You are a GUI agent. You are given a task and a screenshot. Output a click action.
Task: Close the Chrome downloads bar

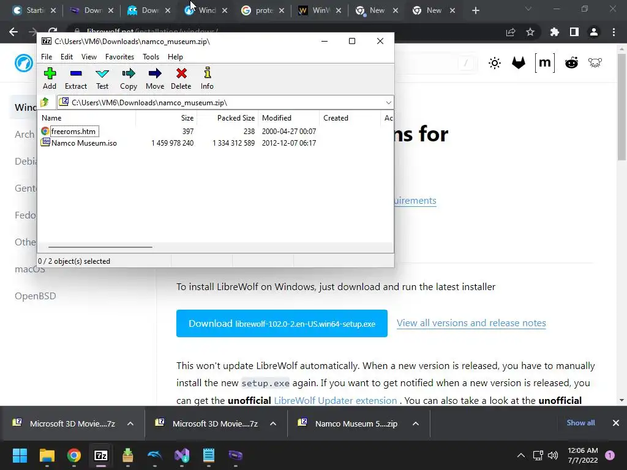point(616,423)
